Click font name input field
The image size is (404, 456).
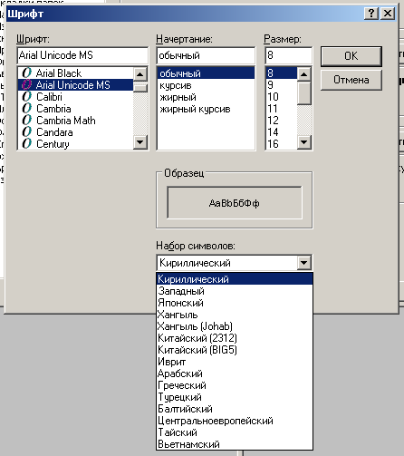[x=82, y=55]
